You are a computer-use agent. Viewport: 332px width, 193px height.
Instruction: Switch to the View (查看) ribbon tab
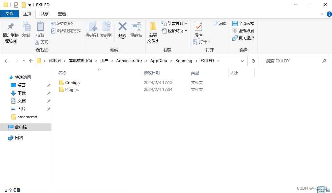(x=62, y=14)
